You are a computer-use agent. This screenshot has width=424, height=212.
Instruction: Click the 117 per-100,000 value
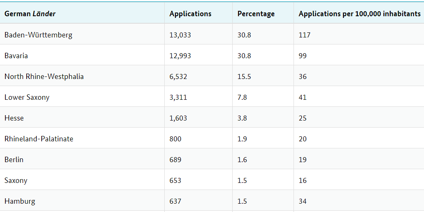[x=304, y=35]
